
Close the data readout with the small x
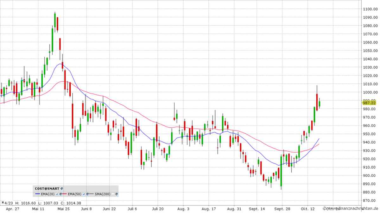(x=3, y=203)
